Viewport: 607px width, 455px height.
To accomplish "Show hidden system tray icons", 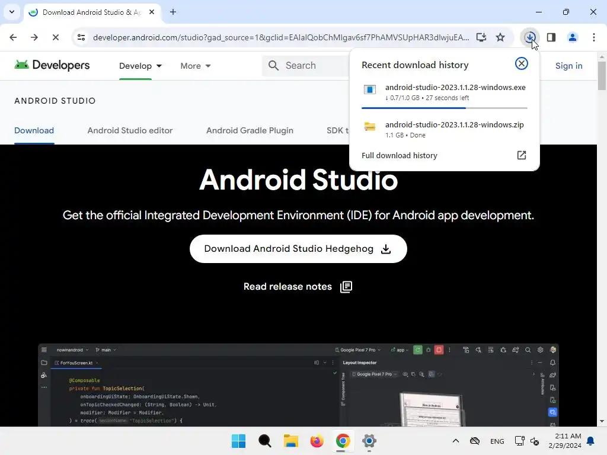I will (x=456, y=441).
